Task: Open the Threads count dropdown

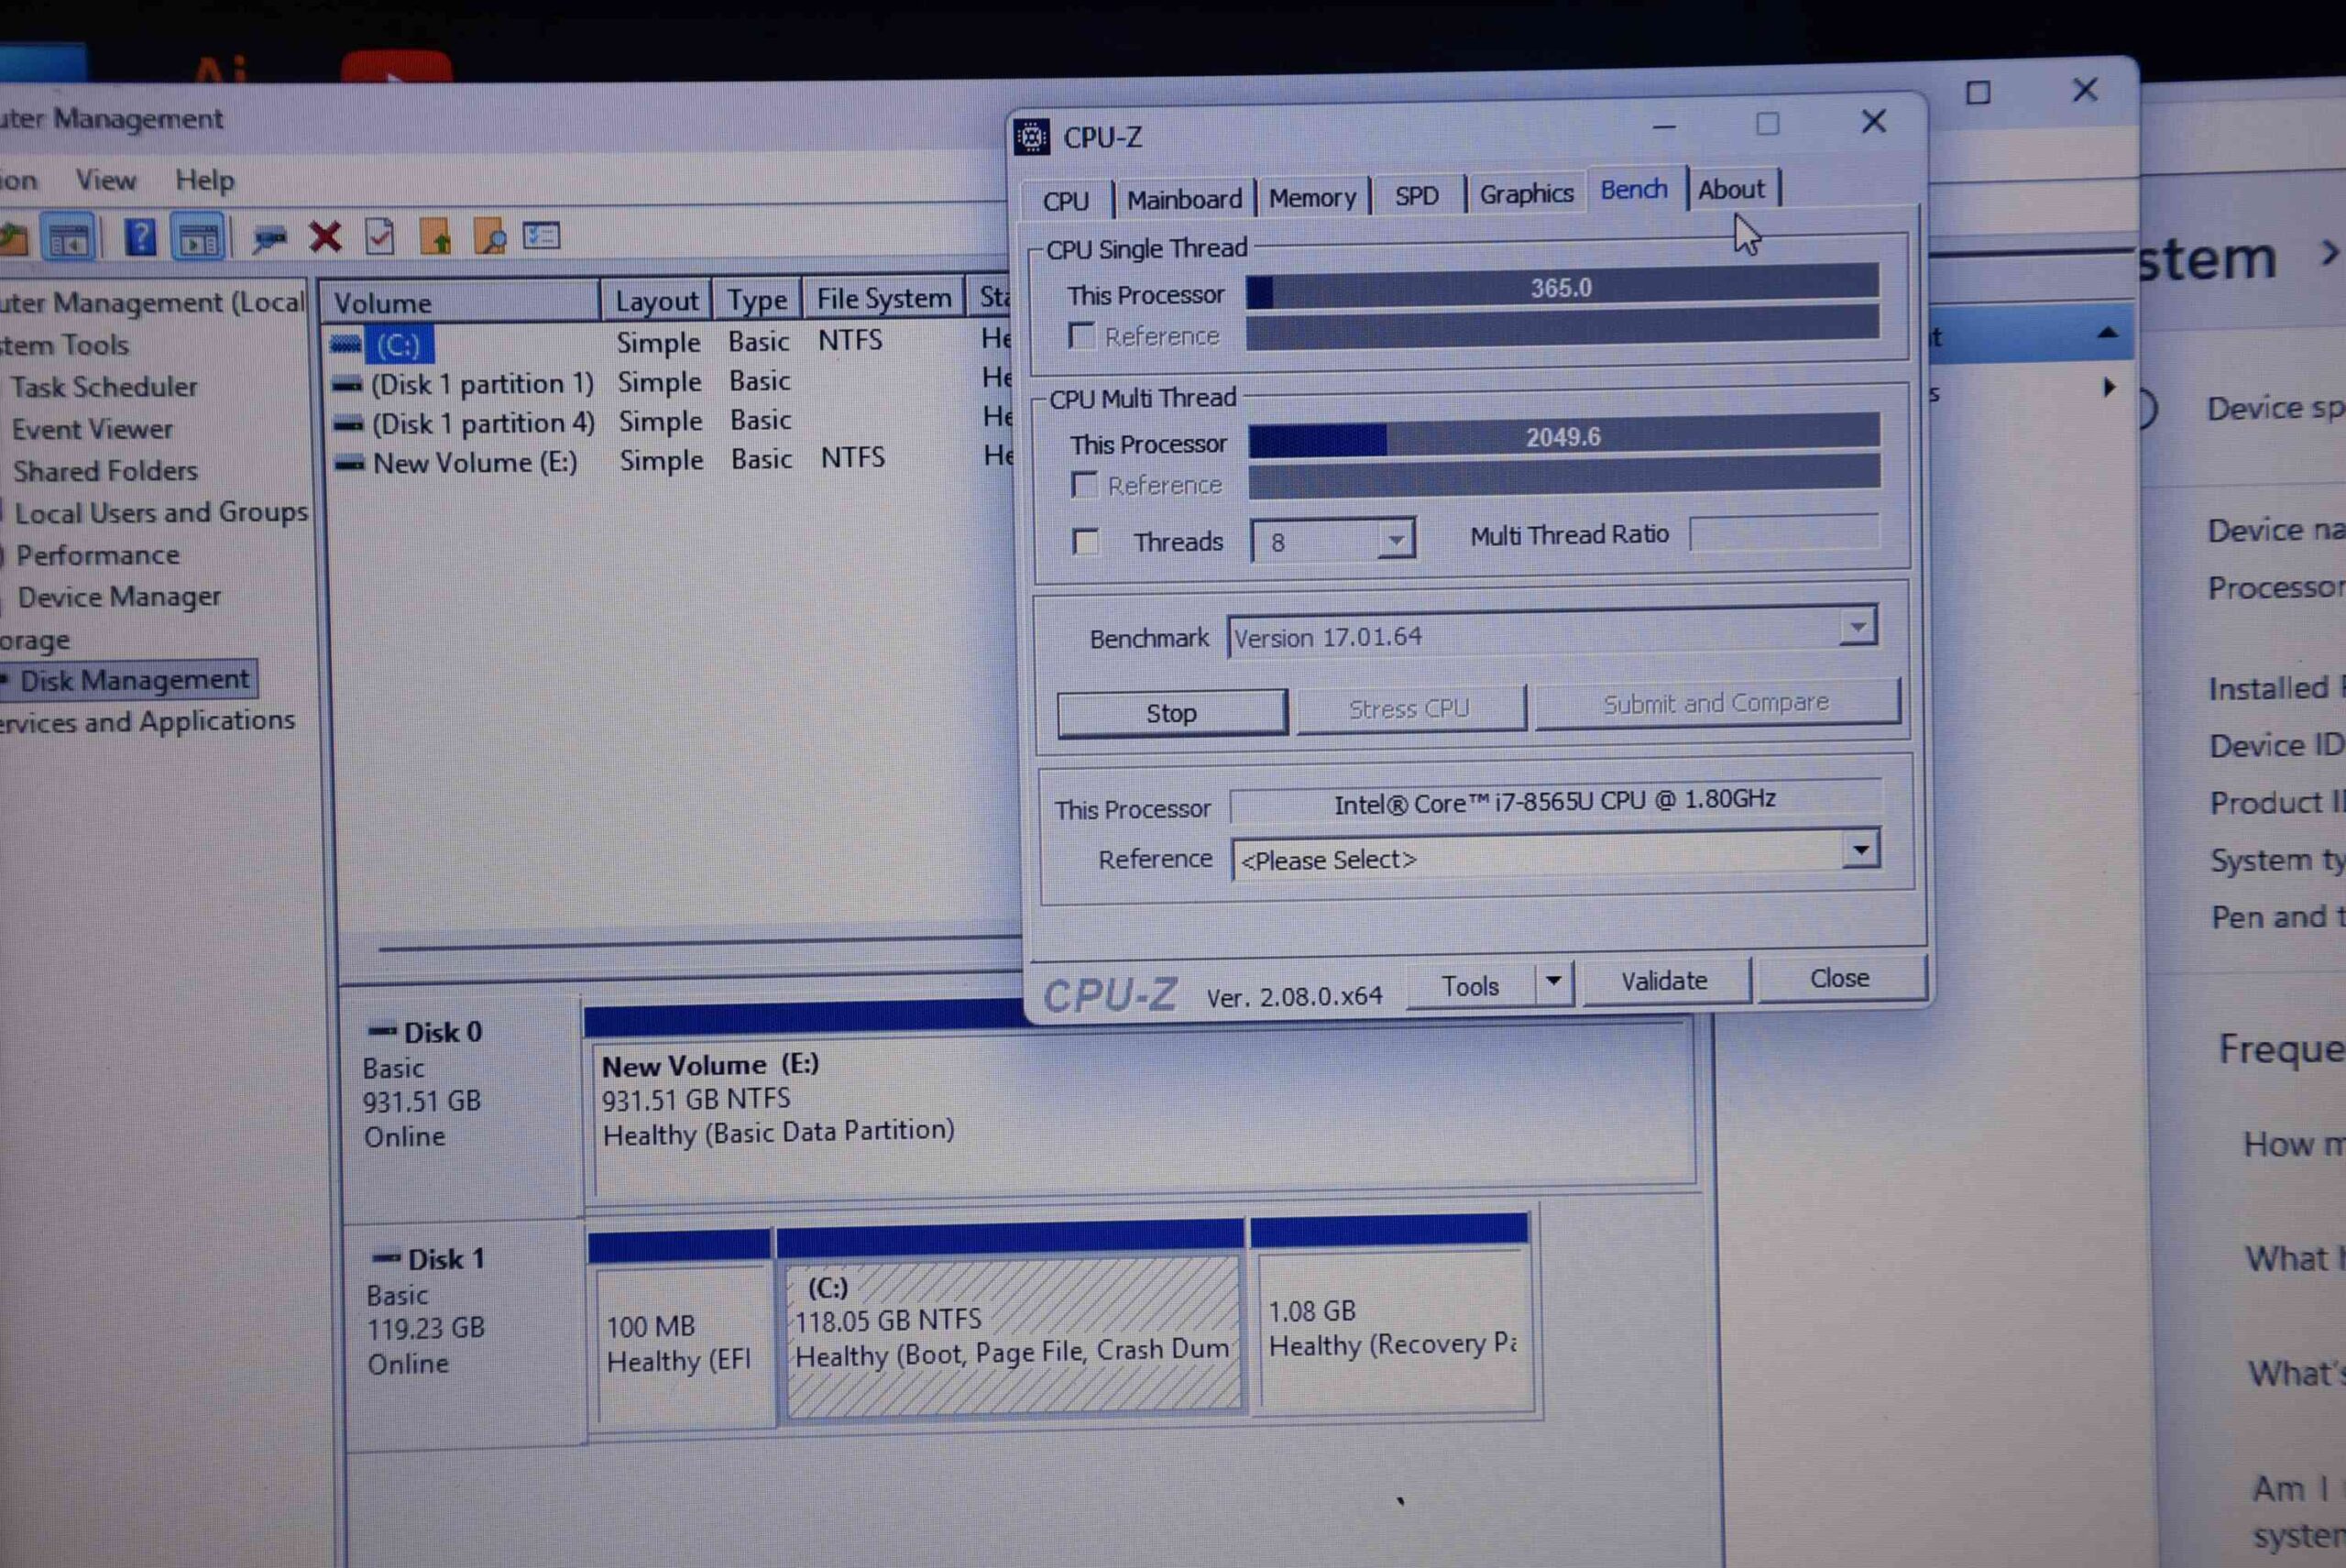Action: coord(1396,541)
